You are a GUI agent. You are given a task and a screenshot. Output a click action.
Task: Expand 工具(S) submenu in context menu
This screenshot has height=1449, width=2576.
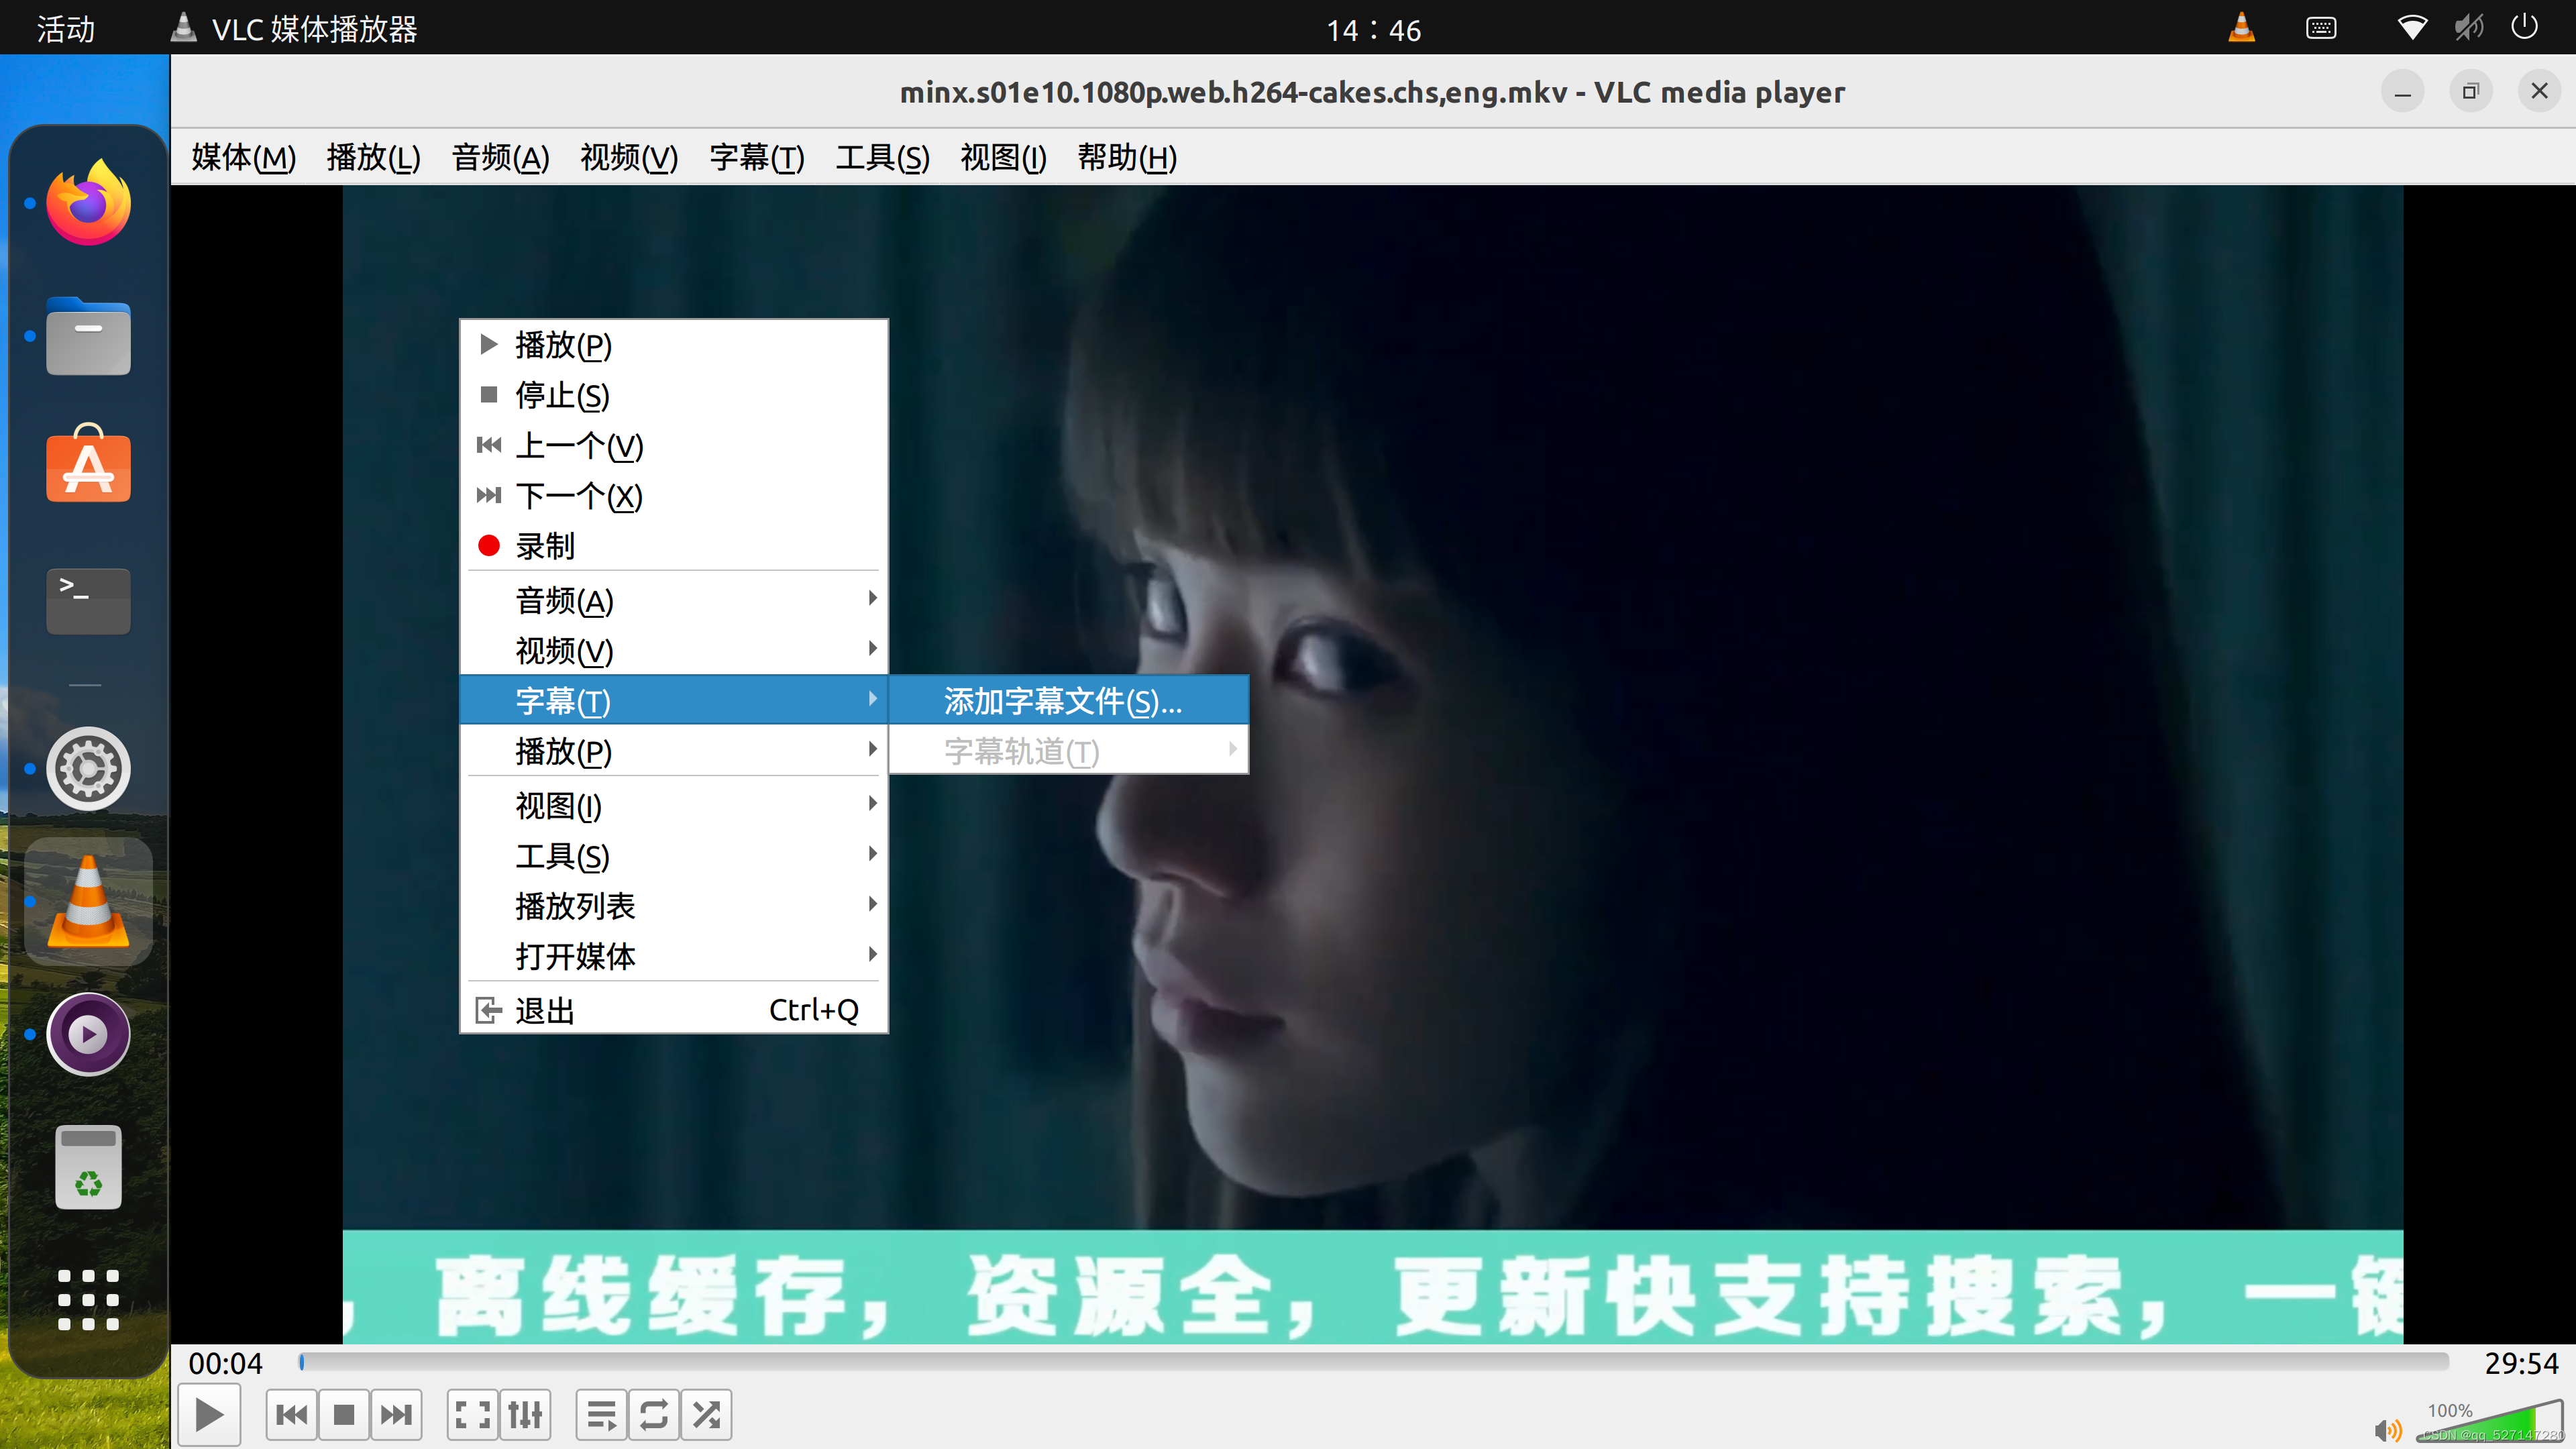click(x=674, y=855)
